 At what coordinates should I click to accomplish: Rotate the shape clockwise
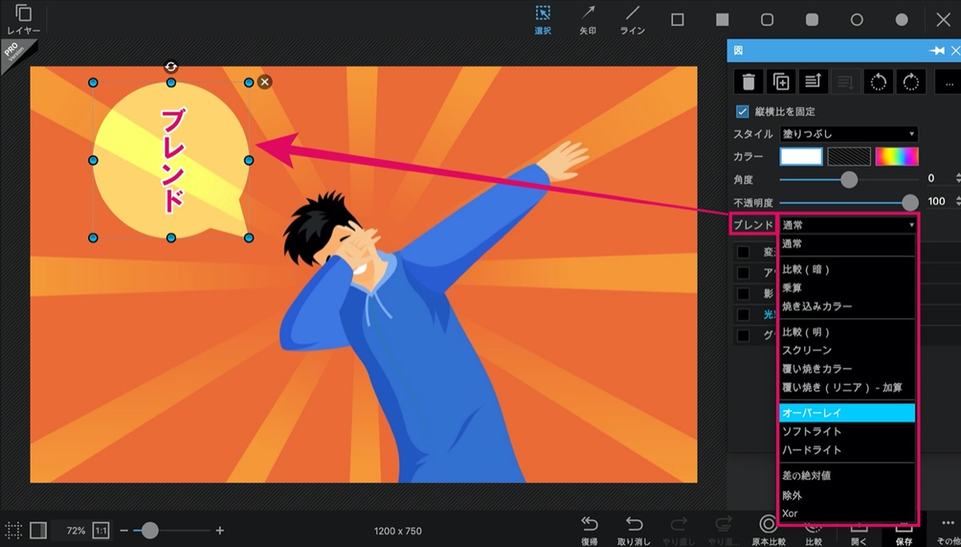pos(911,82)
